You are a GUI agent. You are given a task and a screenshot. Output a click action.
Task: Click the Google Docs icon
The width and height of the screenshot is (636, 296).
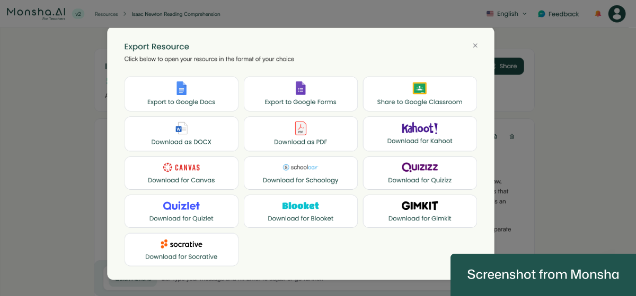coord(181,88)
